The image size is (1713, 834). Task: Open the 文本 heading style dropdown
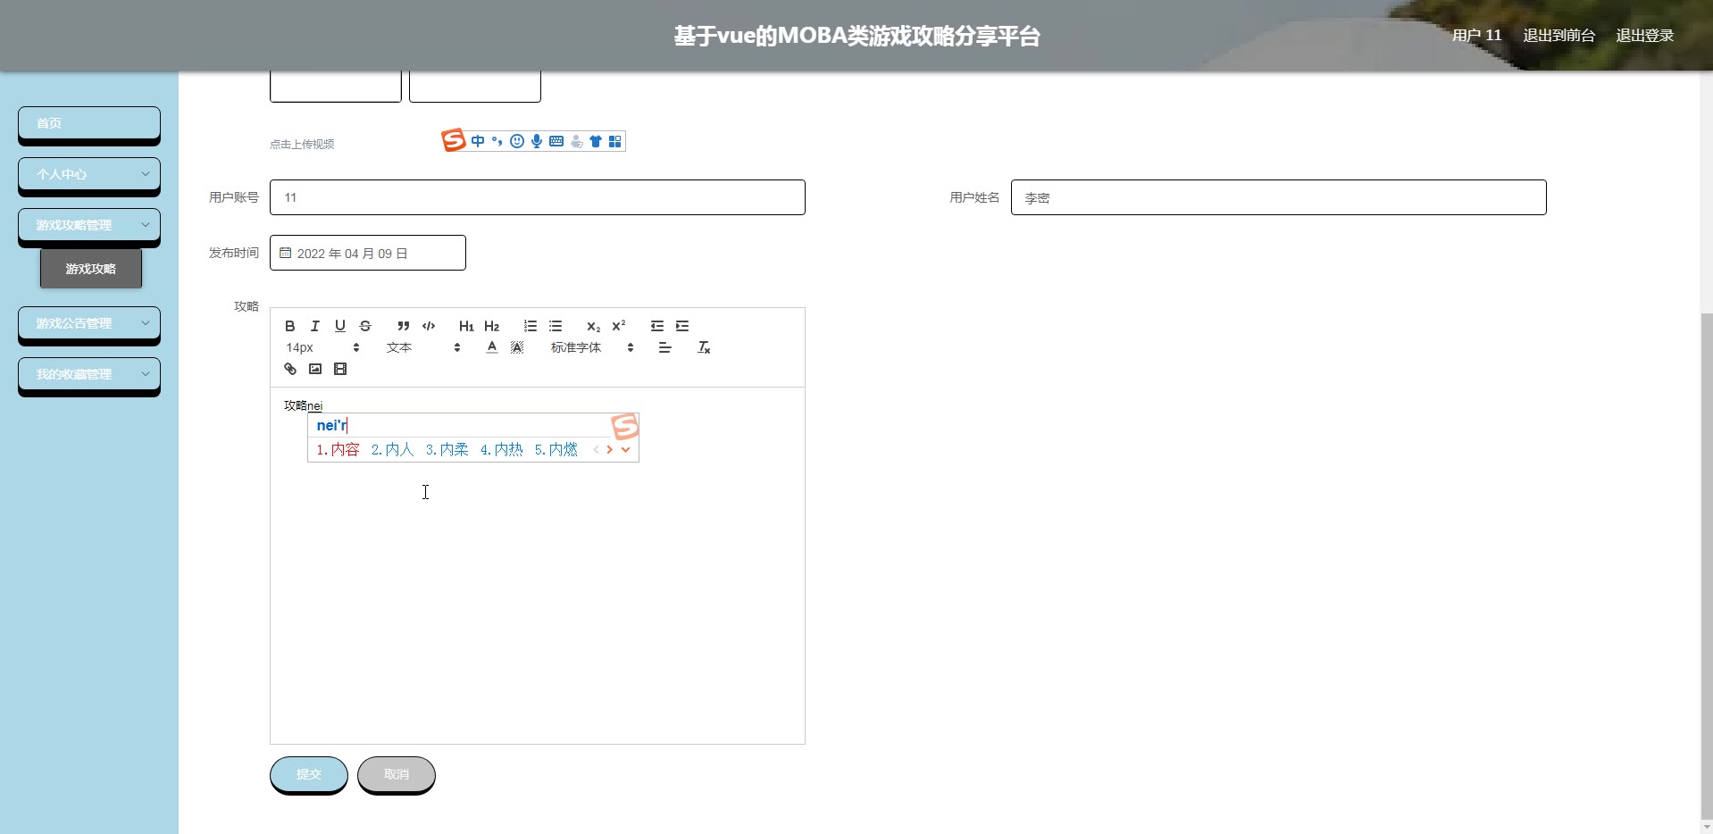423,347
